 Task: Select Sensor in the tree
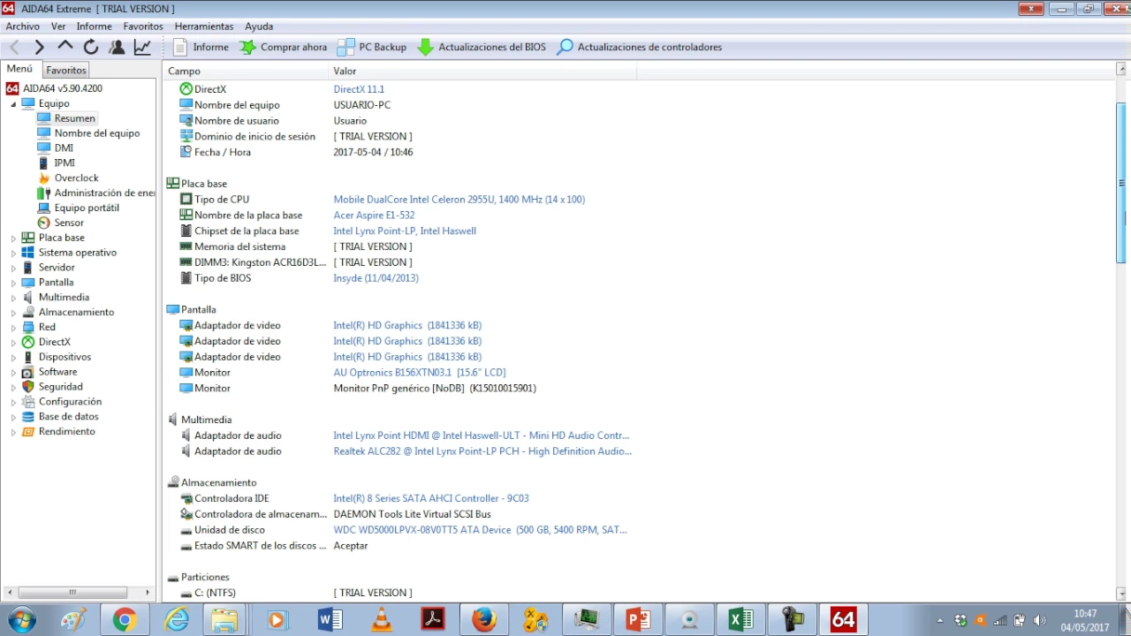[x=69, y=223]
